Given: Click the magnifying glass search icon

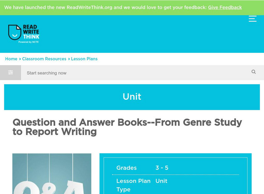Looking at the screenshot, I should tap(253, 72).
